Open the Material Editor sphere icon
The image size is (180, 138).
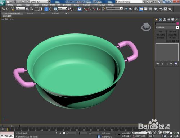coord(156,9)
